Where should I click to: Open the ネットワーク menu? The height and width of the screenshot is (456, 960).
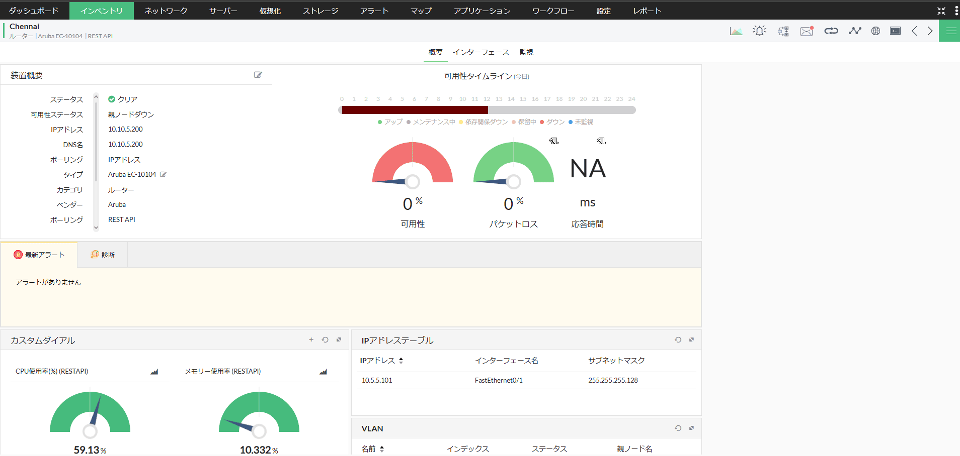point(166,11)
